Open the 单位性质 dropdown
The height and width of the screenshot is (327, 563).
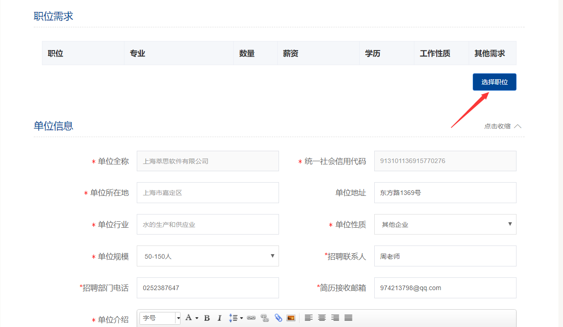click(x=445, y=225)
